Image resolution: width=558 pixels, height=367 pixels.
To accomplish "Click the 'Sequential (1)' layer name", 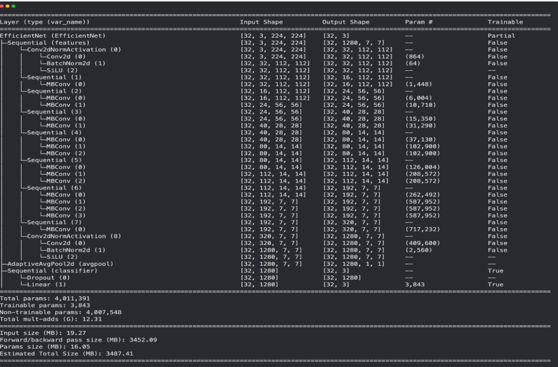I will (x=54, y=77).
